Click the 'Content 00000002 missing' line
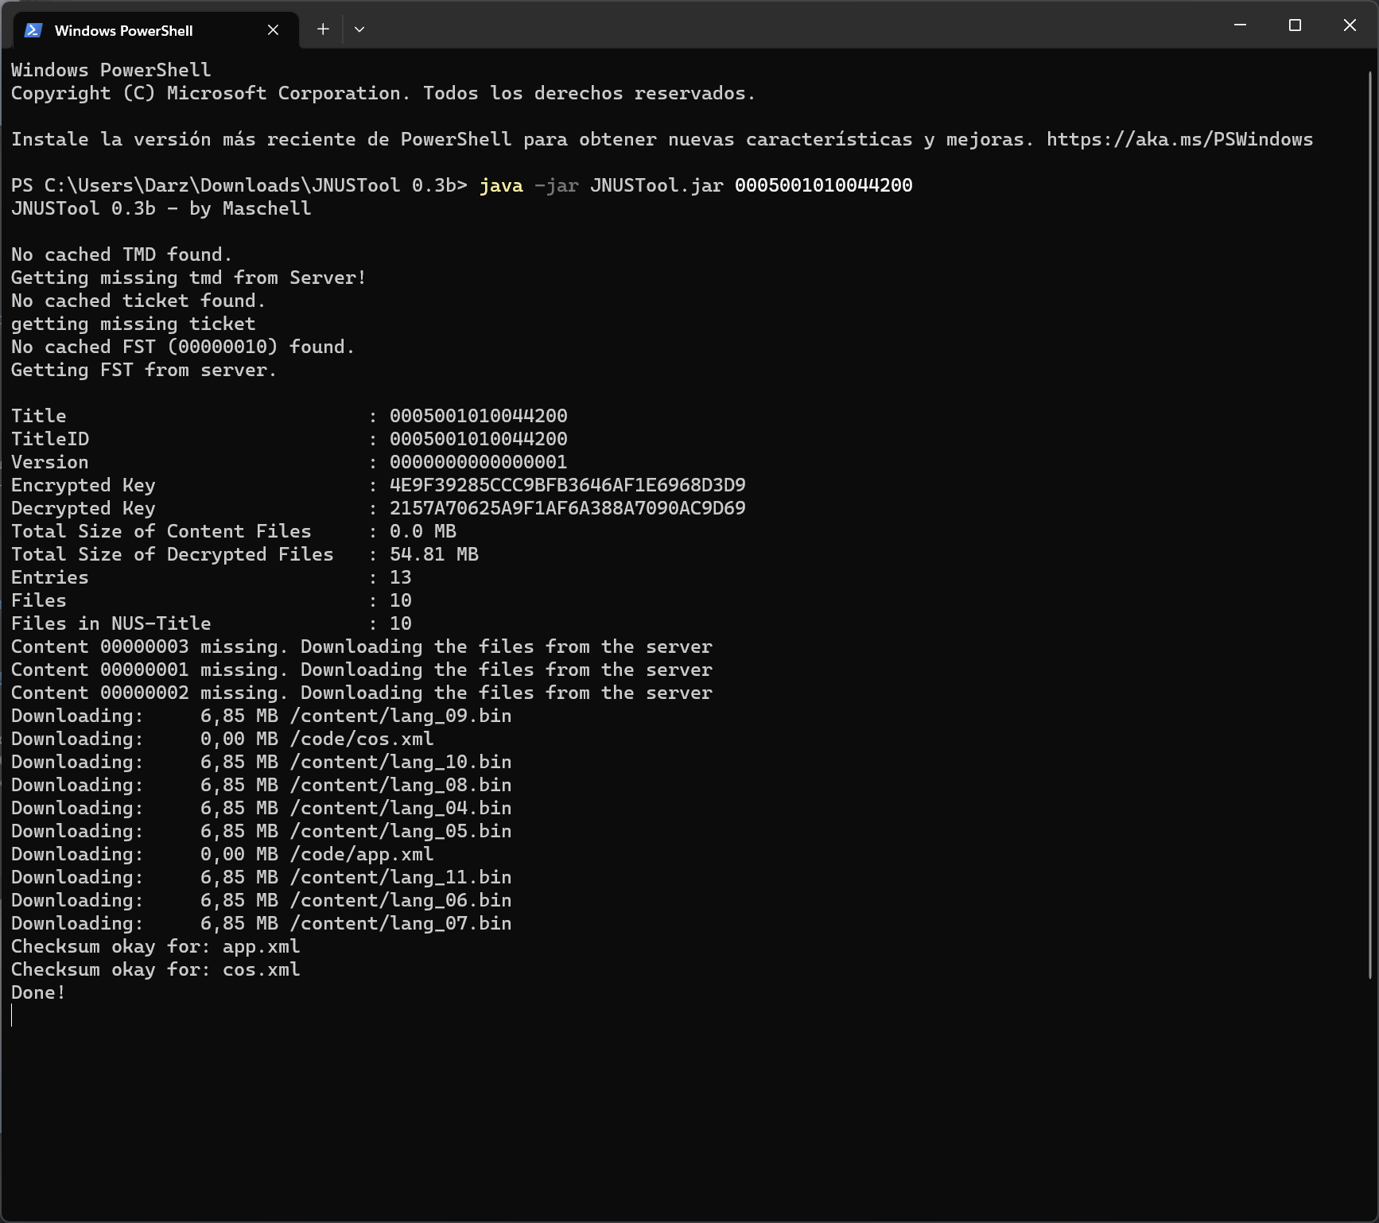This screenshot has height=1223, width=1379. pyautogui.click(x=362, y=693)
